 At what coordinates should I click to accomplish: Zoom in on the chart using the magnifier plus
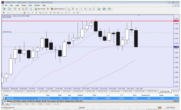click(81, 9)
